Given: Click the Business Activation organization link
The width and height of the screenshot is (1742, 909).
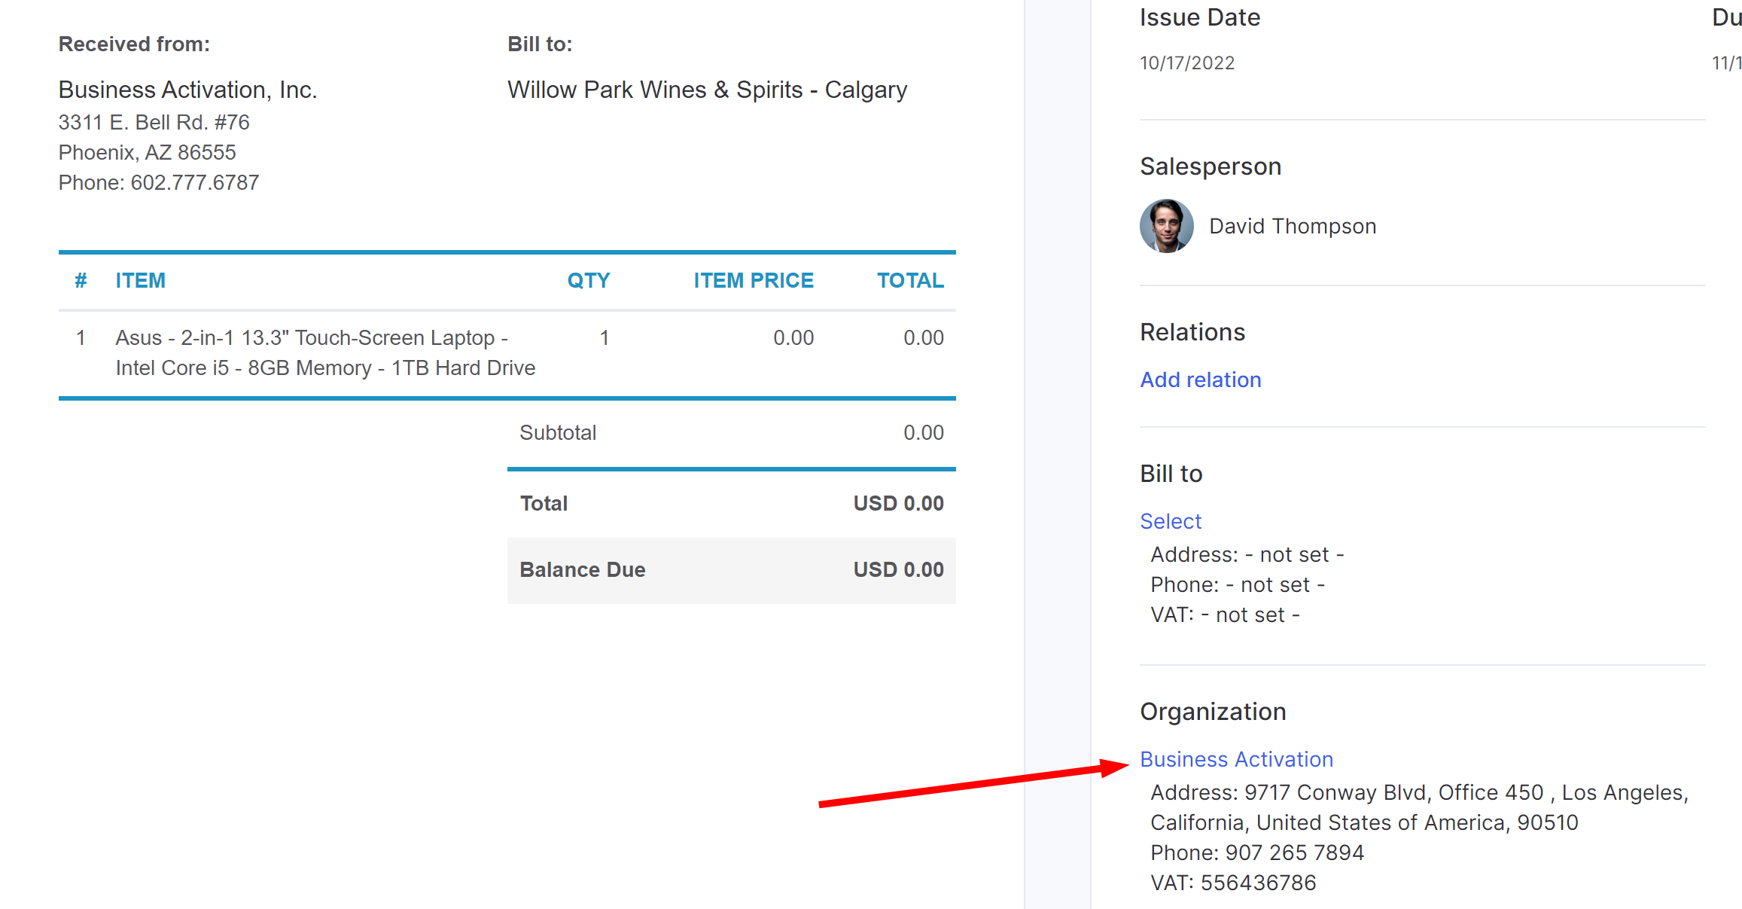Looking at the screenshot, I should 1236,759.
